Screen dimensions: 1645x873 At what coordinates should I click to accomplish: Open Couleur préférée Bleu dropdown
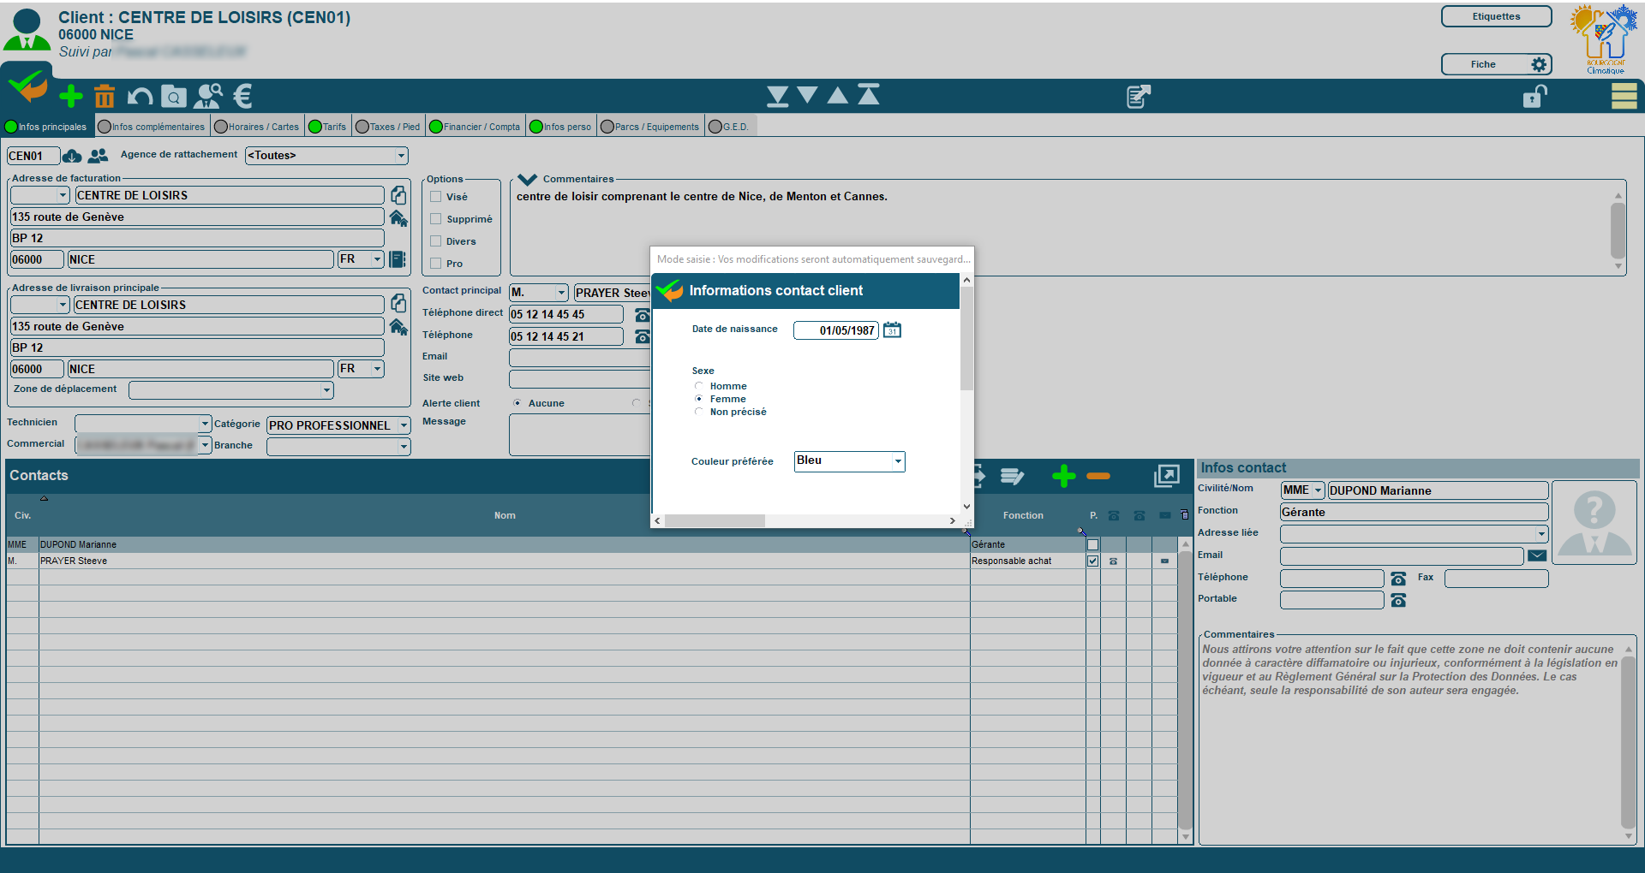[x=898, y=461]
